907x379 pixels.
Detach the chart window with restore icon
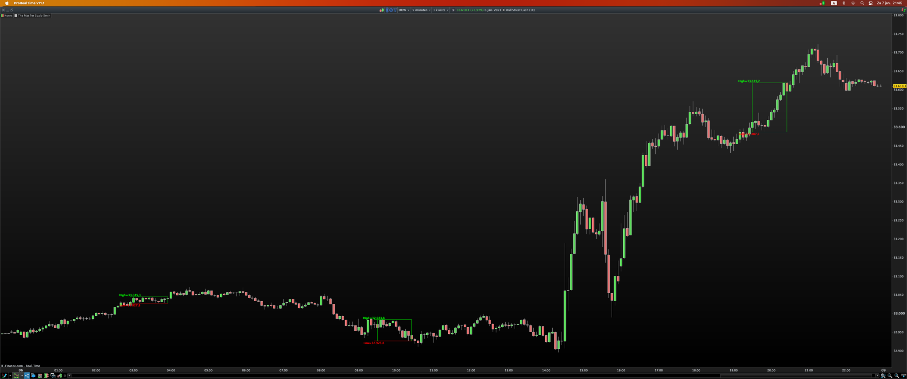click(x=12, y=10)
